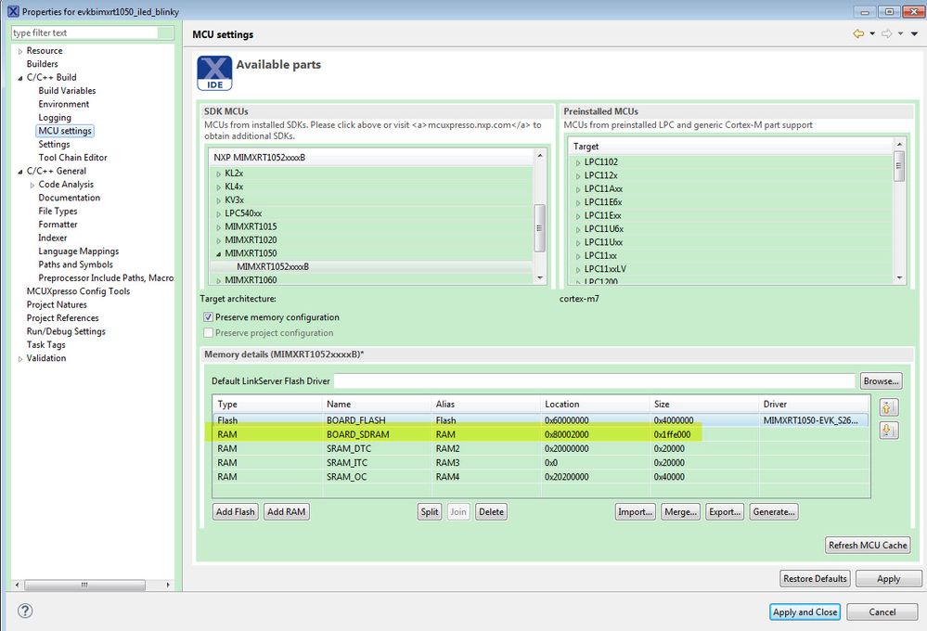Select Run/Debug Settings
Viewport: 927px width, 631px height.
pos(66,331)
